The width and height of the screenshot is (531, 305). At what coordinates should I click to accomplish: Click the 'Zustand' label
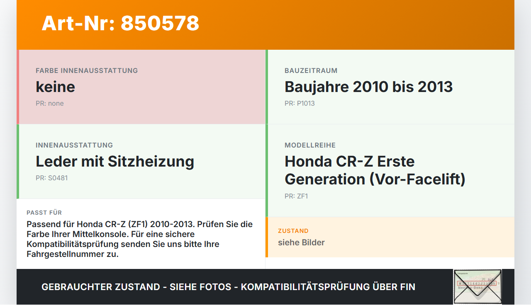293,231
